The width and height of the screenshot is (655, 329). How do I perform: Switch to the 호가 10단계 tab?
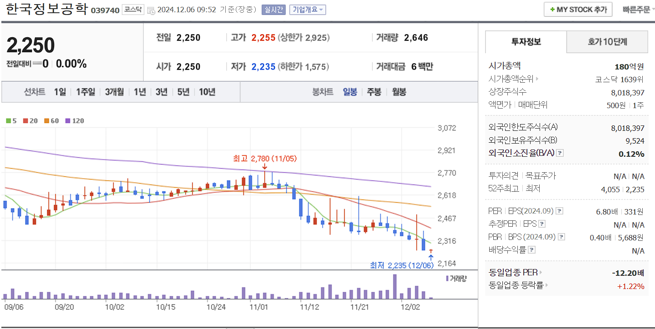tap(607, 41)
